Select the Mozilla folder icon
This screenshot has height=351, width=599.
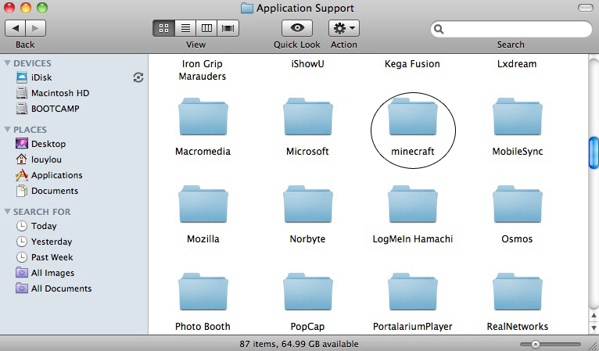[203, 204]
